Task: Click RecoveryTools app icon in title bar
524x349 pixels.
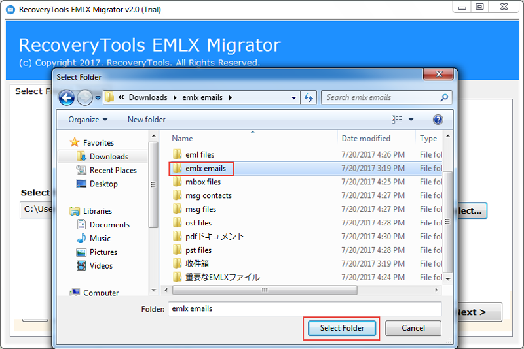Action: click(10, 9)
